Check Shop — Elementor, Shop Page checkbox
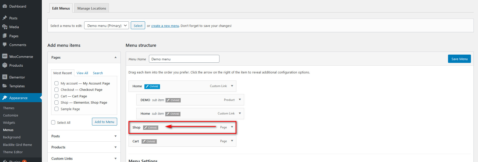 (56, 102)
